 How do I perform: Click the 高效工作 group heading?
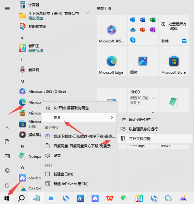pos(104,9)
